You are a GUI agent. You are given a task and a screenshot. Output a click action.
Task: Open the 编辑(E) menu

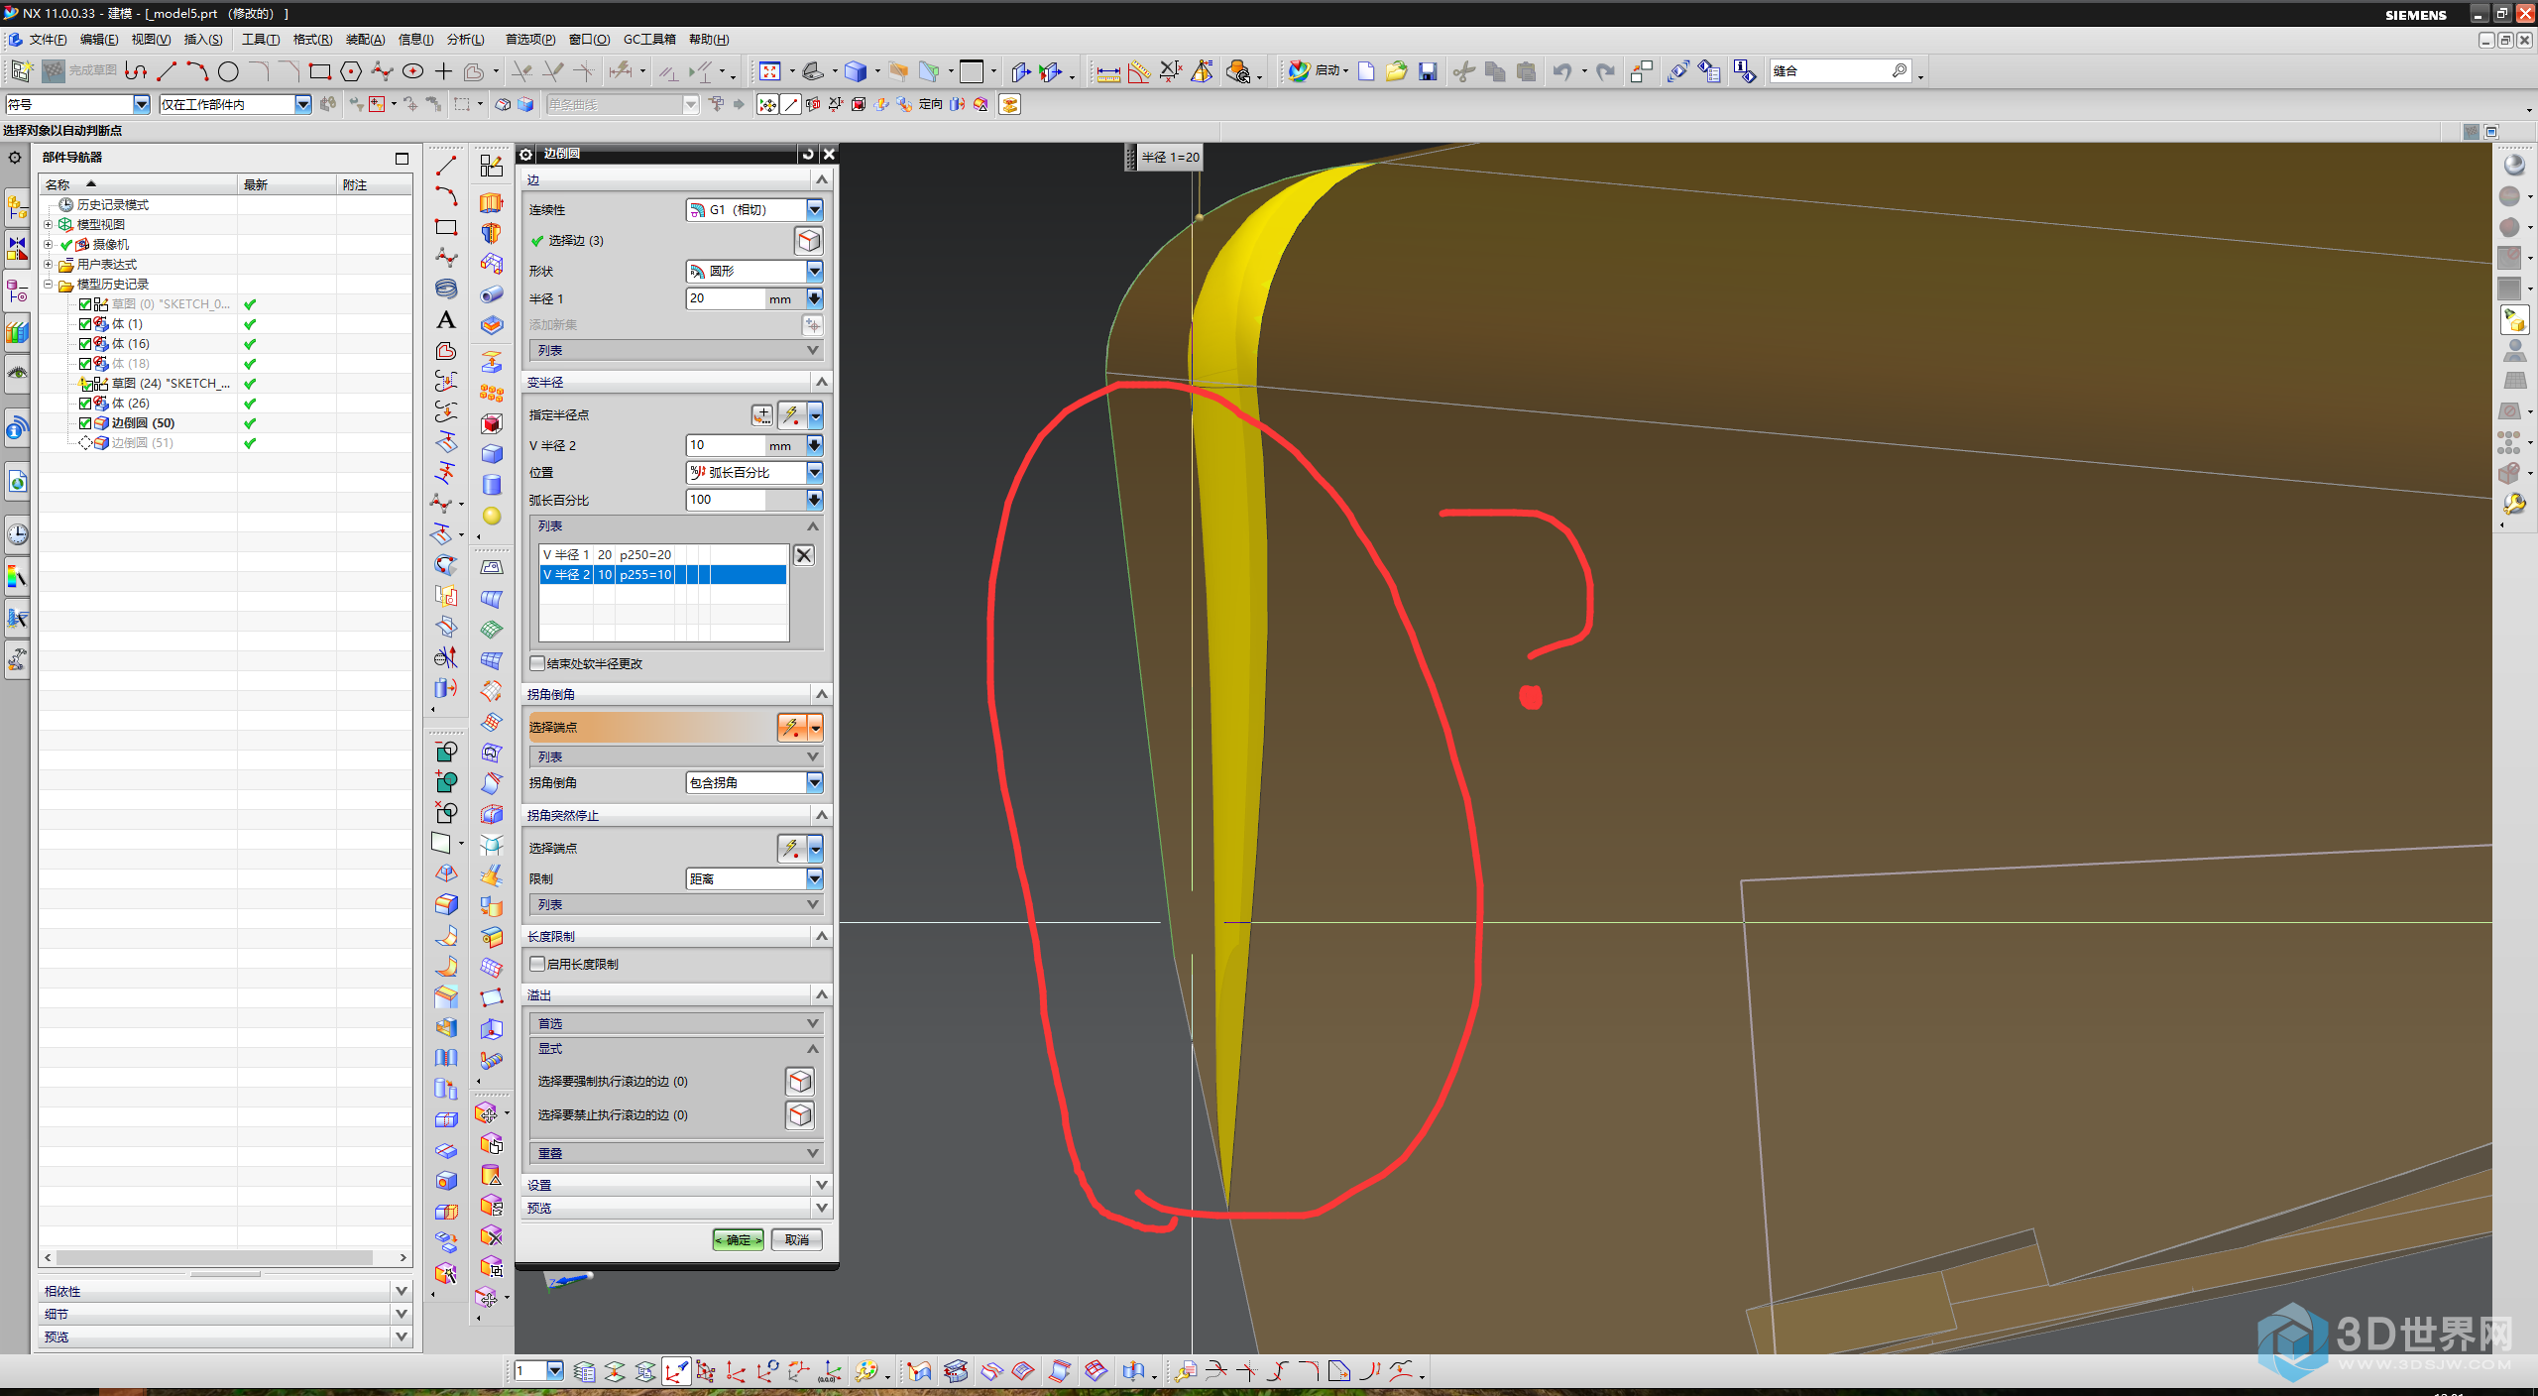[98, 40]
